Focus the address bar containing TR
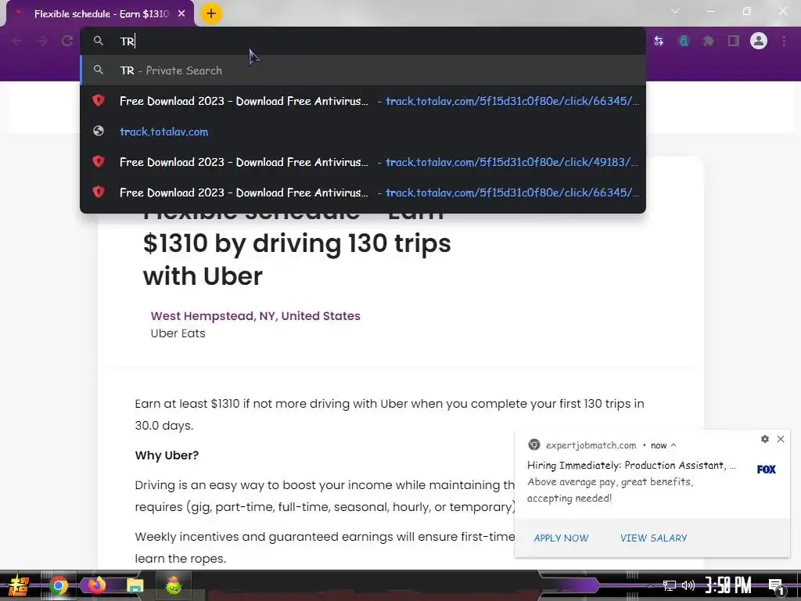The width and height of the screenshot is (801, 601). pos(363,41)
